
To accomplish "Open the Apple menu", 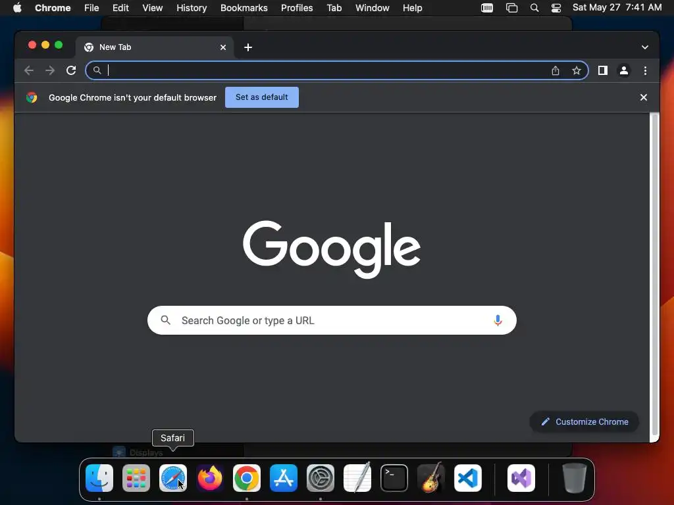I will click(17, 8).
